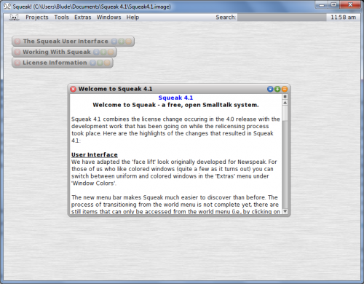Expand The Squeak User Interface with green icon
Image resolution: width=364 pixels, height=284 pixels.
click(x=122, y=42)
